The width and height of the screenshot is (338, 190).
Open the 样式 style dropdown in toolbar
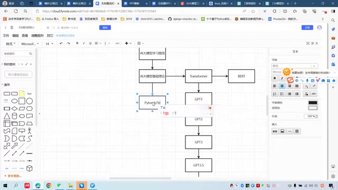click(11, 44)
